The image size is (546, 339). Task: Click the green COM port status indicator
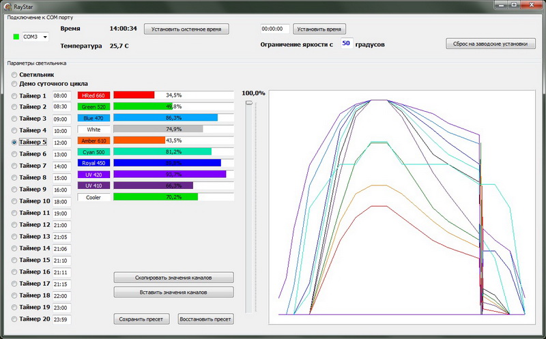(x=16, y=36)
